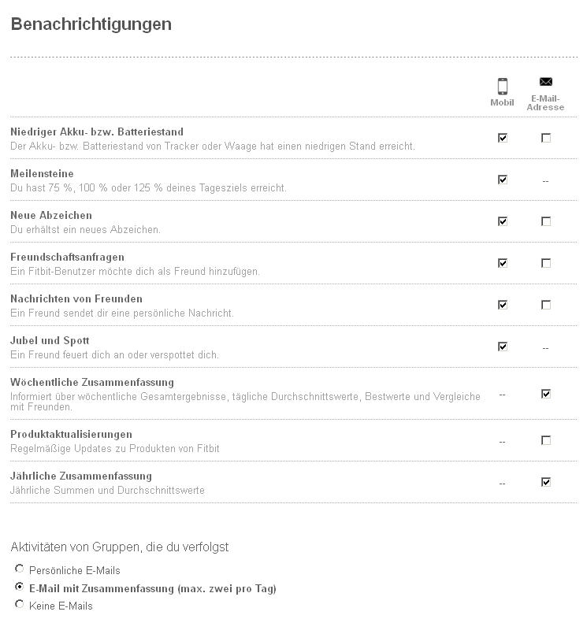Check E-Mail box for Freundschaftsanfragen
Screen dimensions: 587x619
tap(546, 263)
